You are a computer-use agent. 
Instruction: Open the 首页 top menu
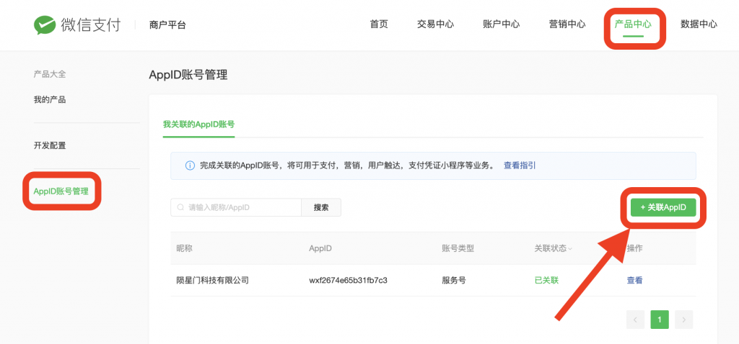379,24
